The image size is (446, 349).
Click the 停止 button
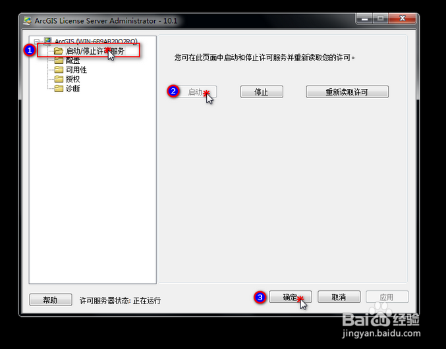pos(262,92)
